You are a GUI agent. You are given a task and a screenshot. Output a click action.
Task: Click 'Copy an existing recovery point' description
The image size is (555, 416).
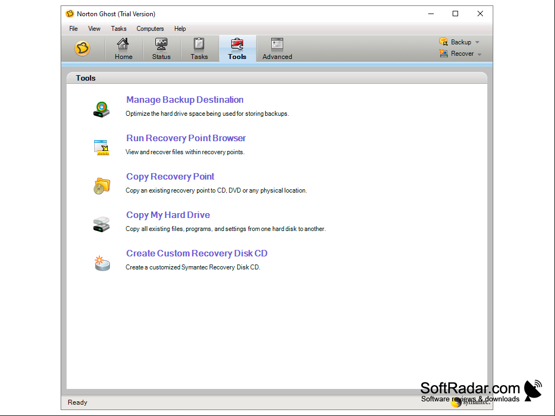(216, 190)
